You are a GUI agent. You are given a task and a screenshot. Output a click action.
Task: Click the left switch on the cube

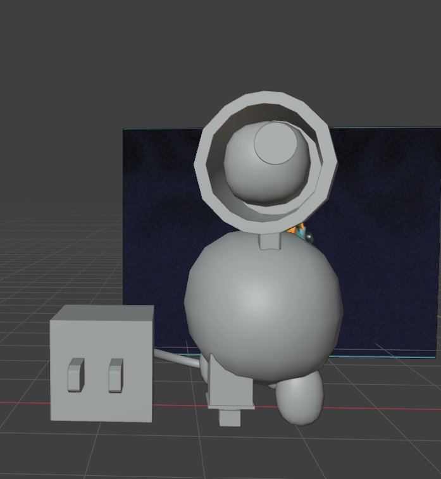[x=75, y=375]
